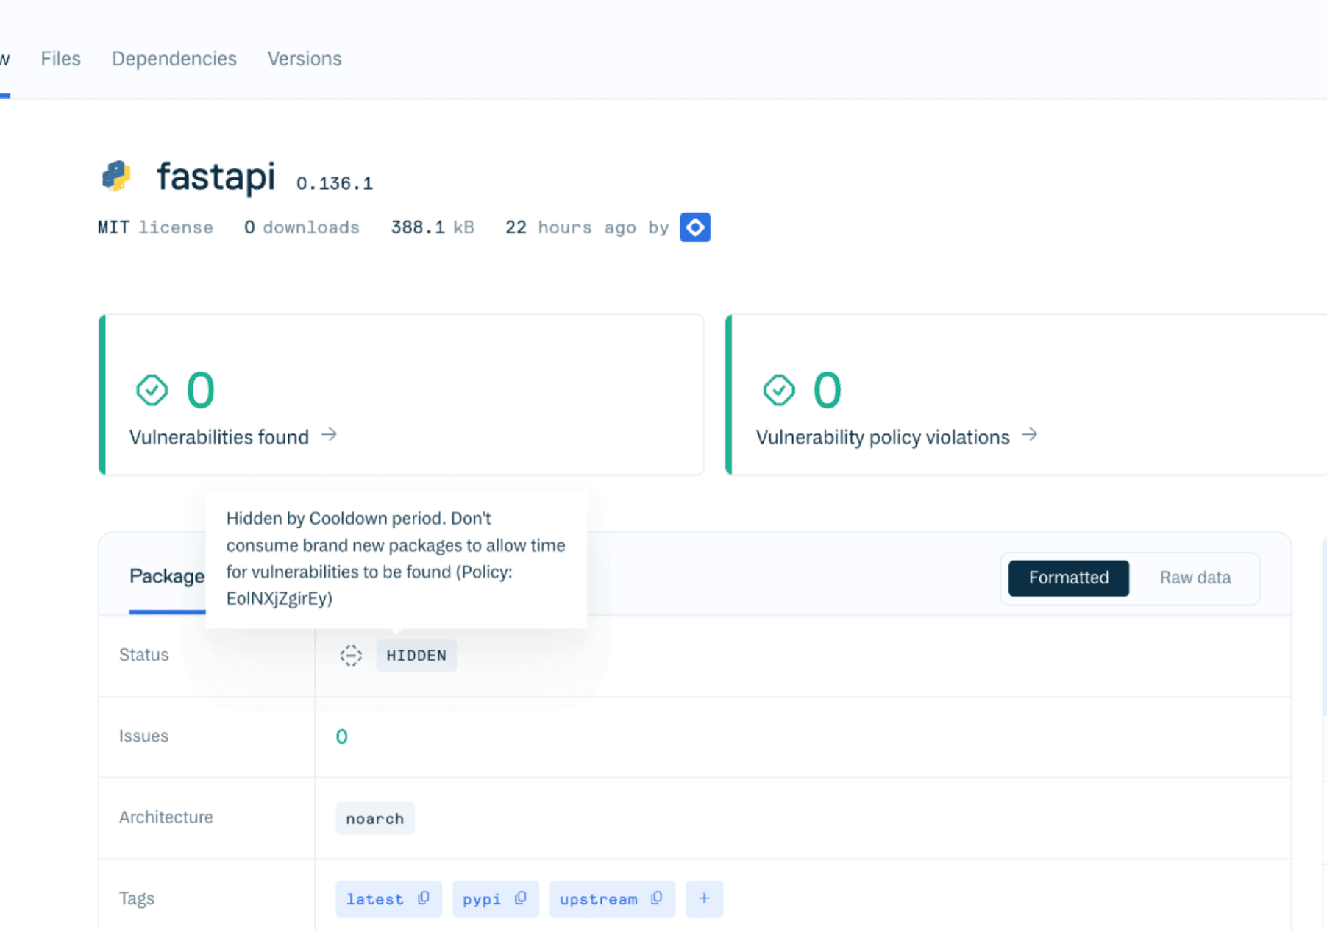The height and width of the screenshot is (930, 1327).
Task: Click the 22 hours ago text
Action: (571, 227)
